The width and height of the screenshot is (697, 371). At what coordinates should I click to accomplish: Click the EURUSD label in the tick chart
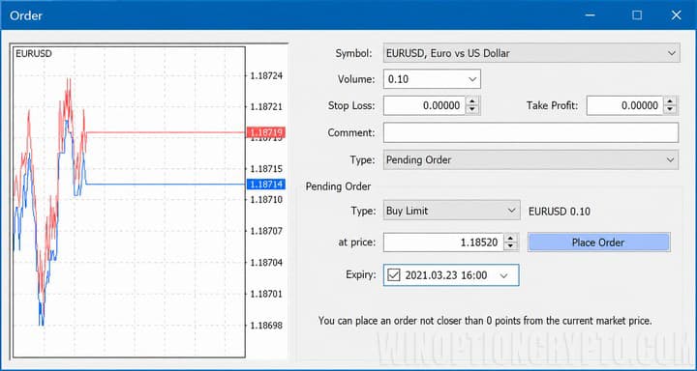[34, 54]
